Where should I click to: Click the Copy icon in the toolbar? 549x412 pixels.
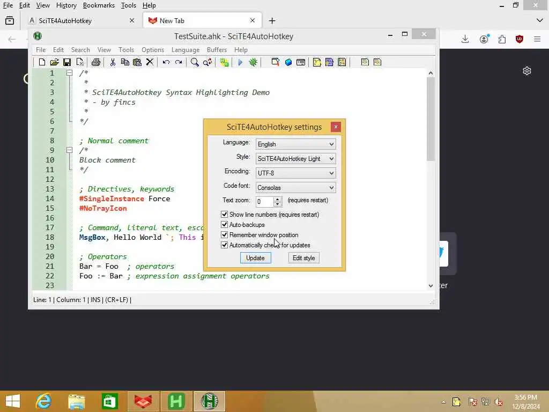[x=124, y=62]
